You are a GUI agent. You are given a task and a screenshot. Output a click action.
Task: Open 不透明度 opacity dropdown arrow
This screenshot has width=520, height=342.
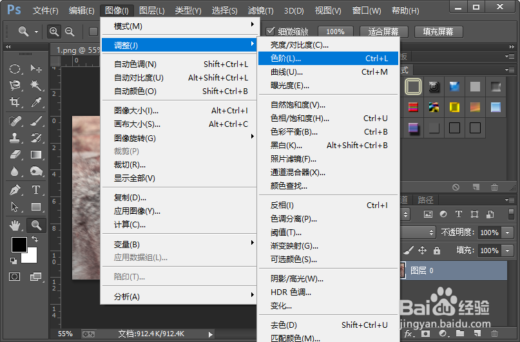click(x=508, y=233)
